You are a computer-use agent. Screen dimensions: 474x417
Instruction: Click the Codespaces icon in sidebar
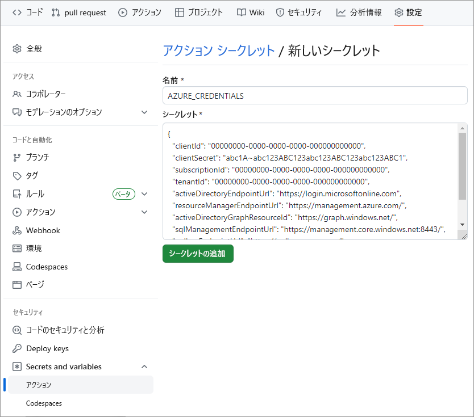[17, 267]
